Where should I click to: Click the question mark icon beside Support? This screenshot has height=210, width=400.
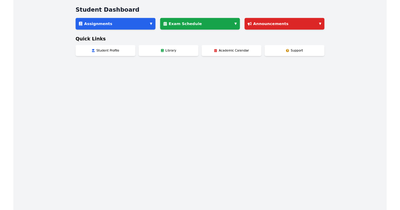[x=287, y=50]
